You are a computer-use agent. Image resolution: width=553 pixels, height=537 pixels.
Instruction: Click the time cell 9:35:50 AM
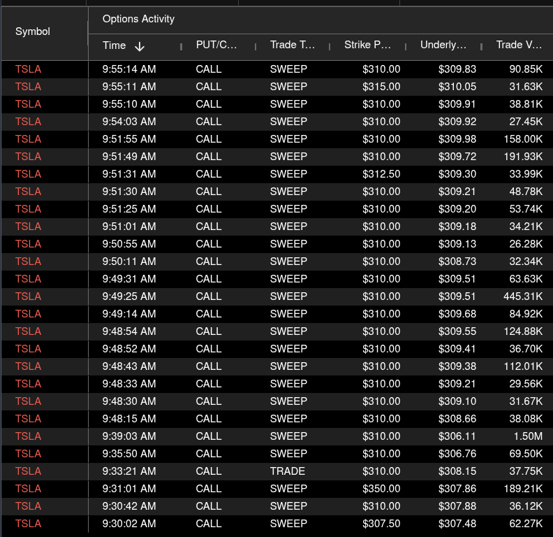pyautogui.click(x=129, y=454)
